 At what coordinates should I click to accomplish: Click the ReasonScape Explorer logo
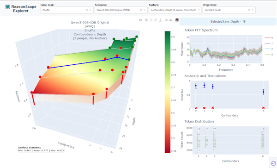(21, 9)
